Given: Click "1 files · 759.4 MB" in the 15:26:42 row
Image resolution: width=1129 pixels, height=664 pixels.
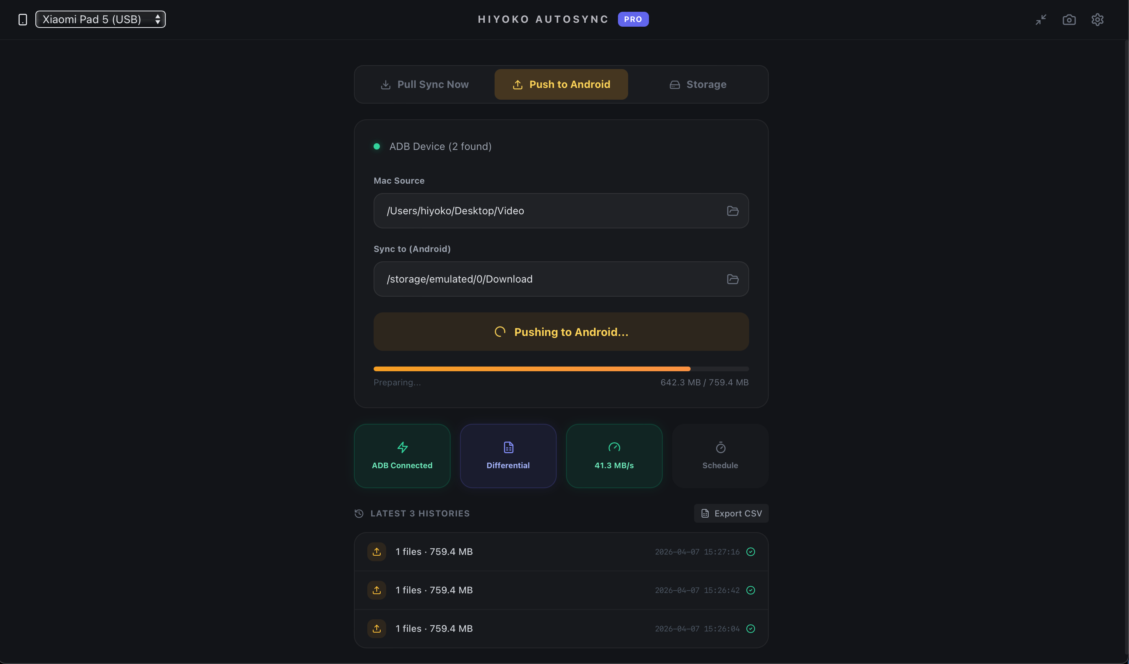Looking at the screenshot, I should (434, 590).
